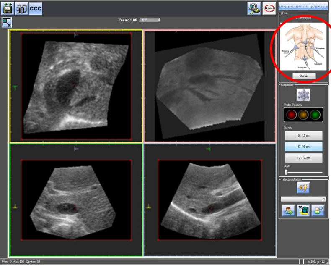Viewport: 331px width, 265px height.
Task: Click the send-to-user icon in Teleconsultation
Action: (288, 210)
